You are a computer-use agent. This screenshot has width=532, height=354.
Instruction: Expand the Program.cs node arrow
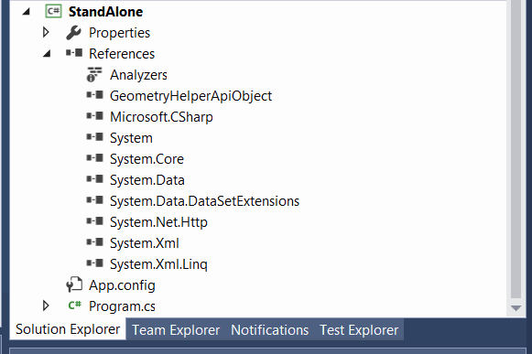[46, 306]
